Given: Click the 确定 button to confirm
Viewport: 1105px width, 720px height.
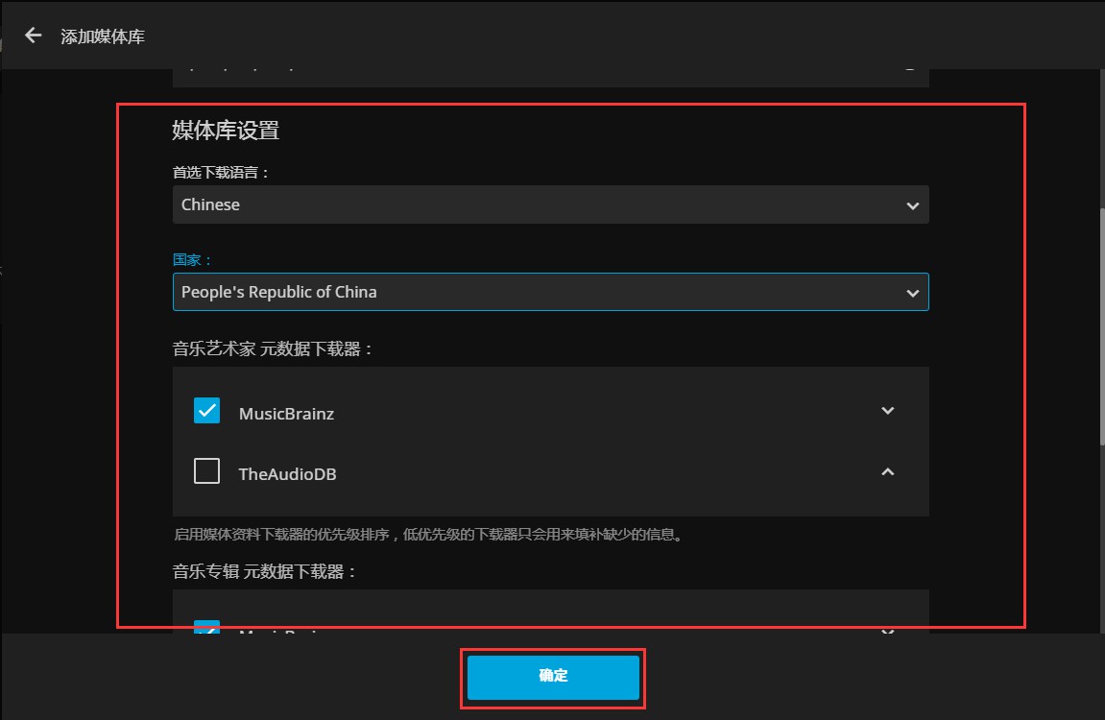Looking at the screenshot, I should click(553, 677).
